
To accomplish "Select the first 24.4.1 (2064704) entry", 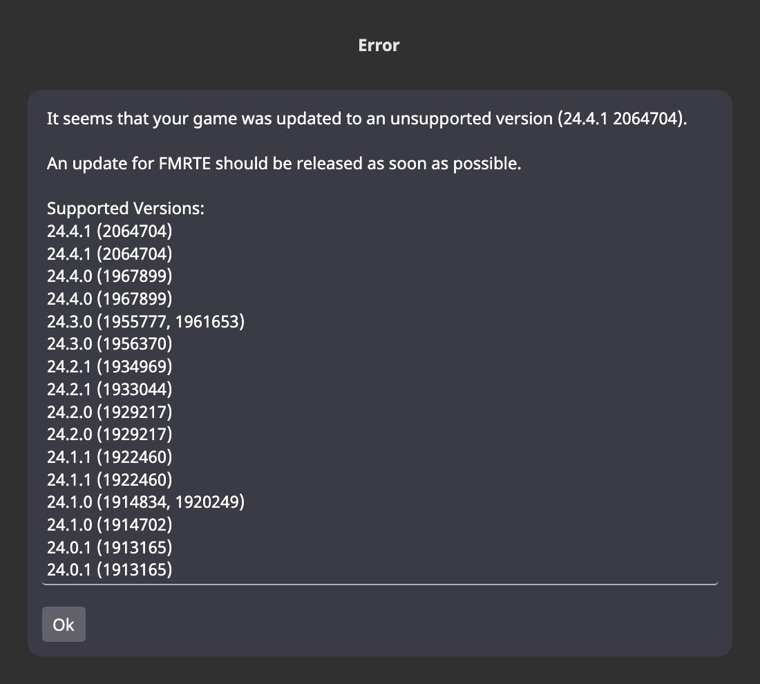I will point(110,231).
